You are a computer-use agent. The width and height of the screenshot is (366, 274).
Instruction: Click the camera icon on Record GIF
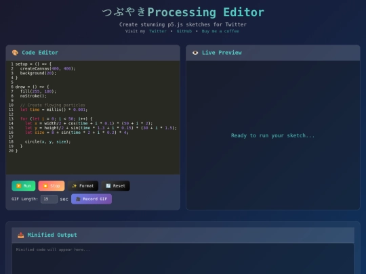click(x=78, y=199)
